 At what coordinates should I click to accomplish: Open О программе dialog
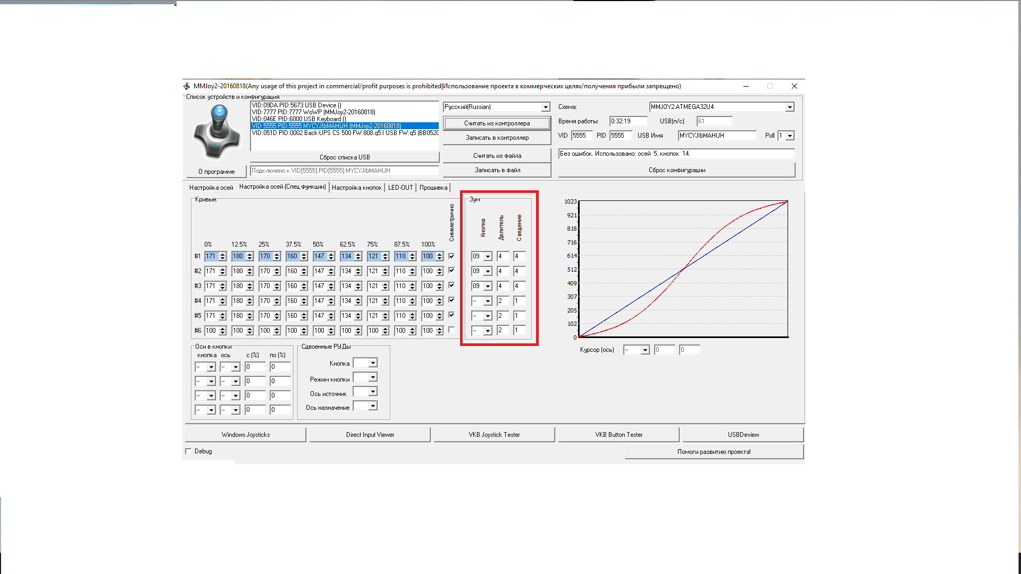tap(216, 172)
